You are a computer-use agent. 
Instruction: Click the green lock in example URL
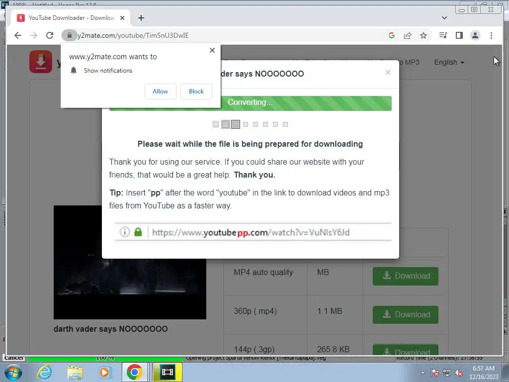pos(138,232)
